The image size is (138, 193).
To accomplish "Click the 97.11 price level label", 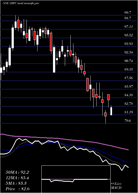I will pyautogui.click(x=129, y=26).
